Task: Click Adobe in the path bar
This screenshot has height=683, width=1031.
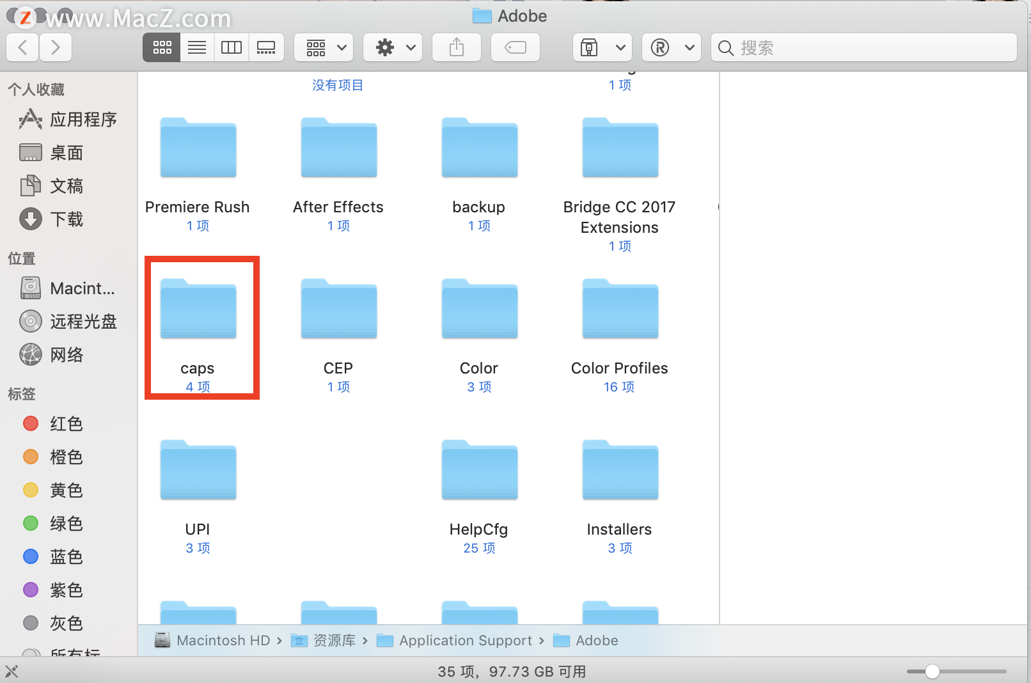Action: tap(586, 640)
